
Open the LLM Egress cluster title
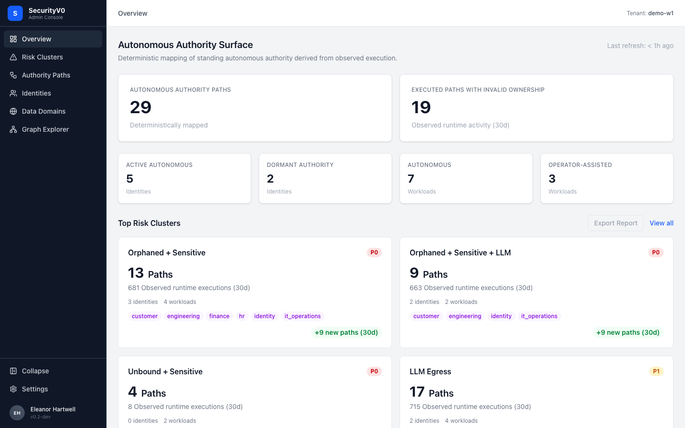coord(430,371)
